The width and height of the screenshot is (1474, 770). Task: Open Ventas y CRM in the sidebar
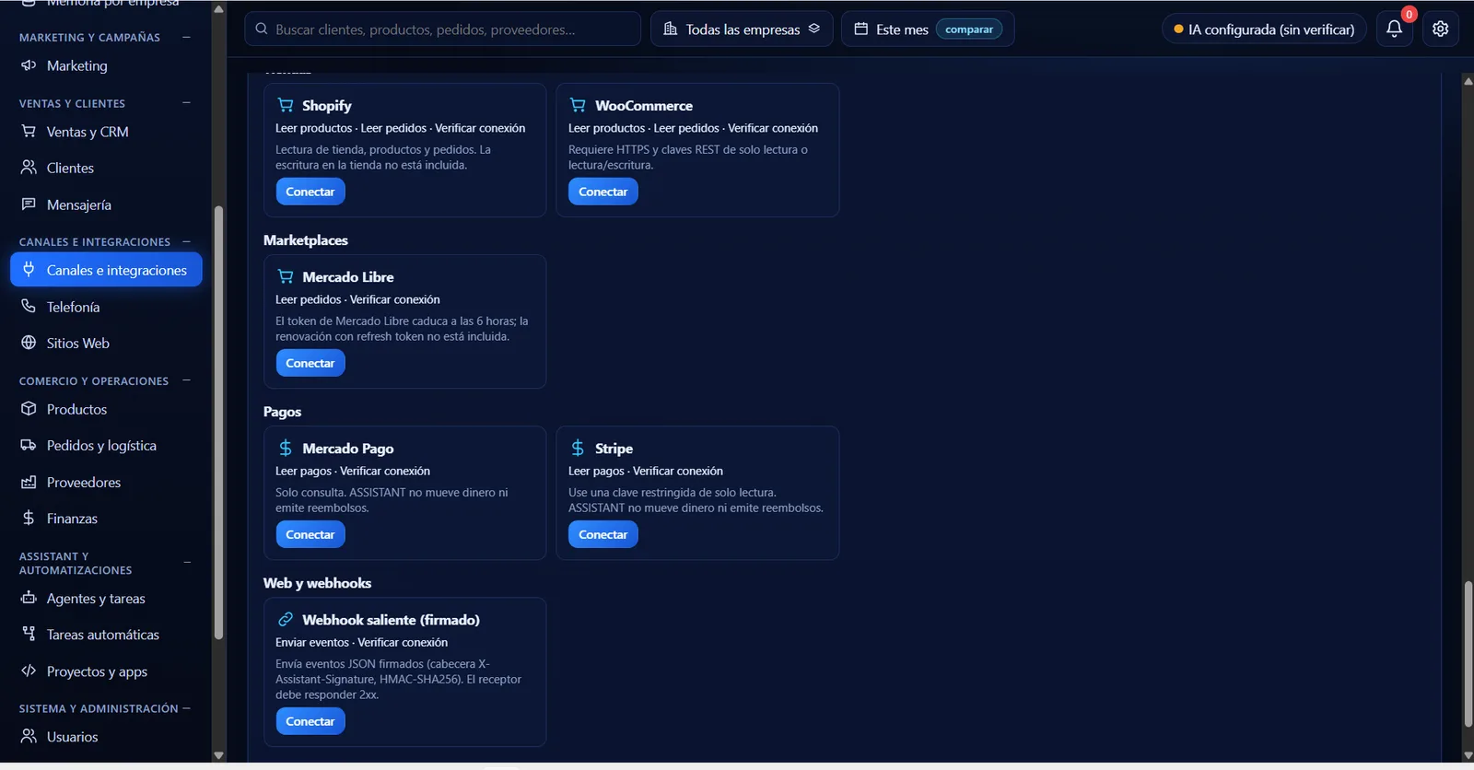106,132
